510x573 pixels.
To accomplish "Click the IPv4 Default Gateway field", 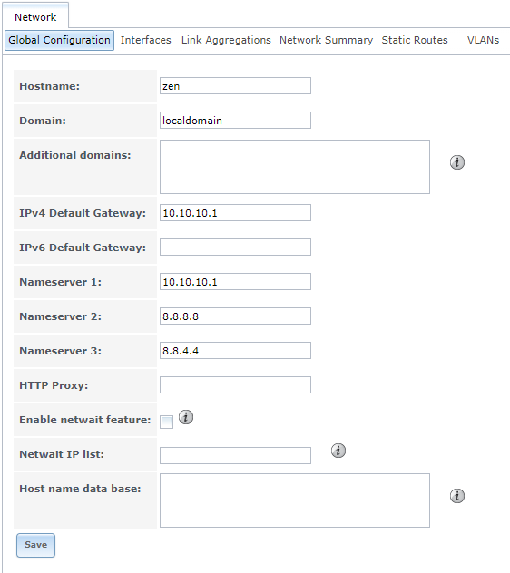I will (235, 213).
